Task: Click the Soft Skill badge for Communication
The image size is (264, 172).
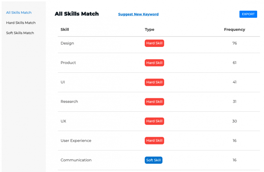Action: coord(153,160)
